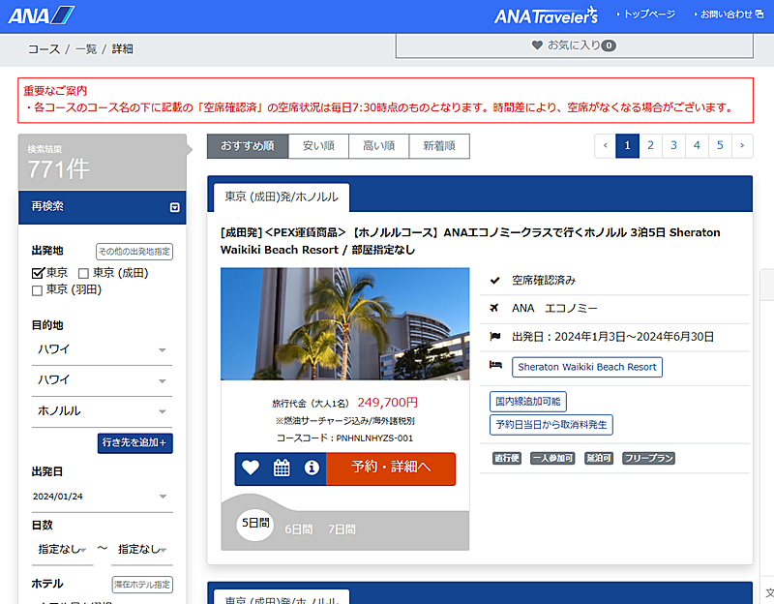Screen dimensions: 774x604
Task: Click the 予約・詳細へ button
Action: (x=391, y=468)
